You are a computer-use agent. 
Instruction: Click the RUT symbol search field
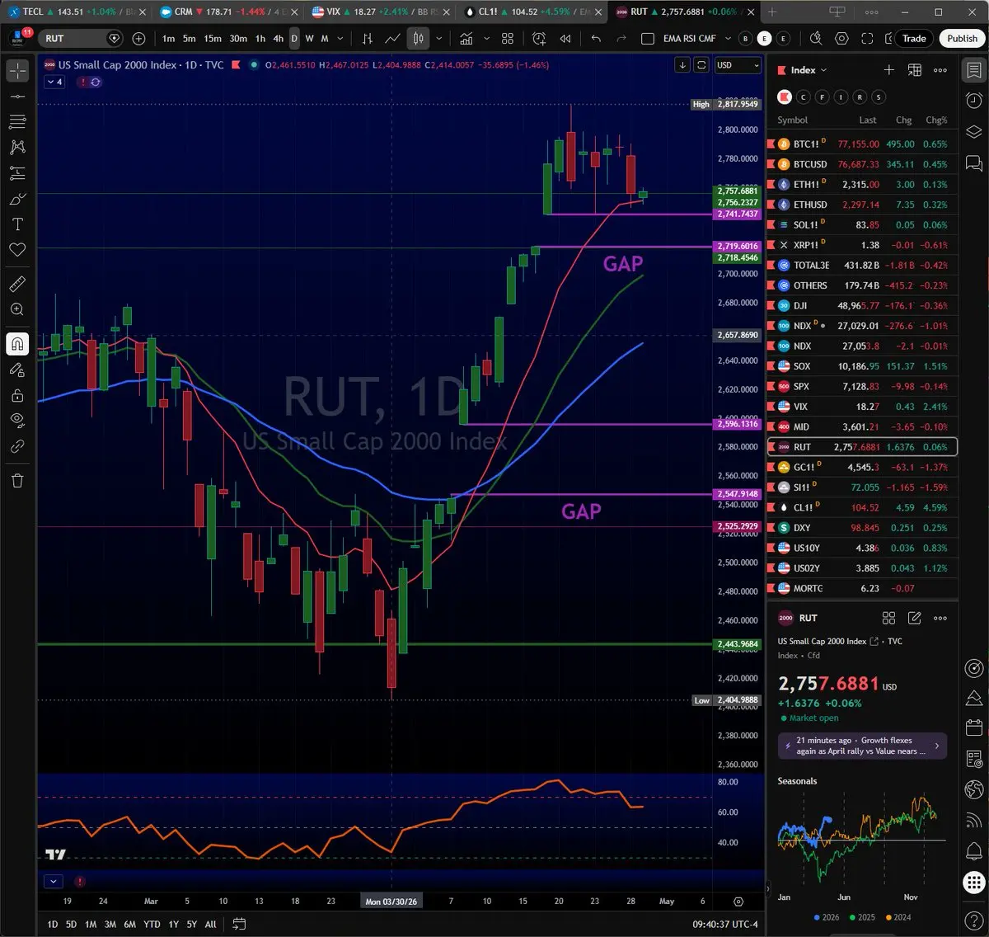click(82, 39)
